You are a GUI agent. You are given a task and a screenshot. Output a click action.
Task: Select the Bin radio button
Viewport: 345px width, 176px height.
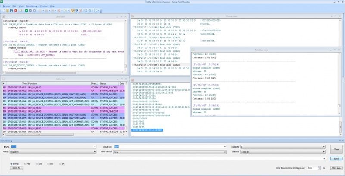point(60,164)
